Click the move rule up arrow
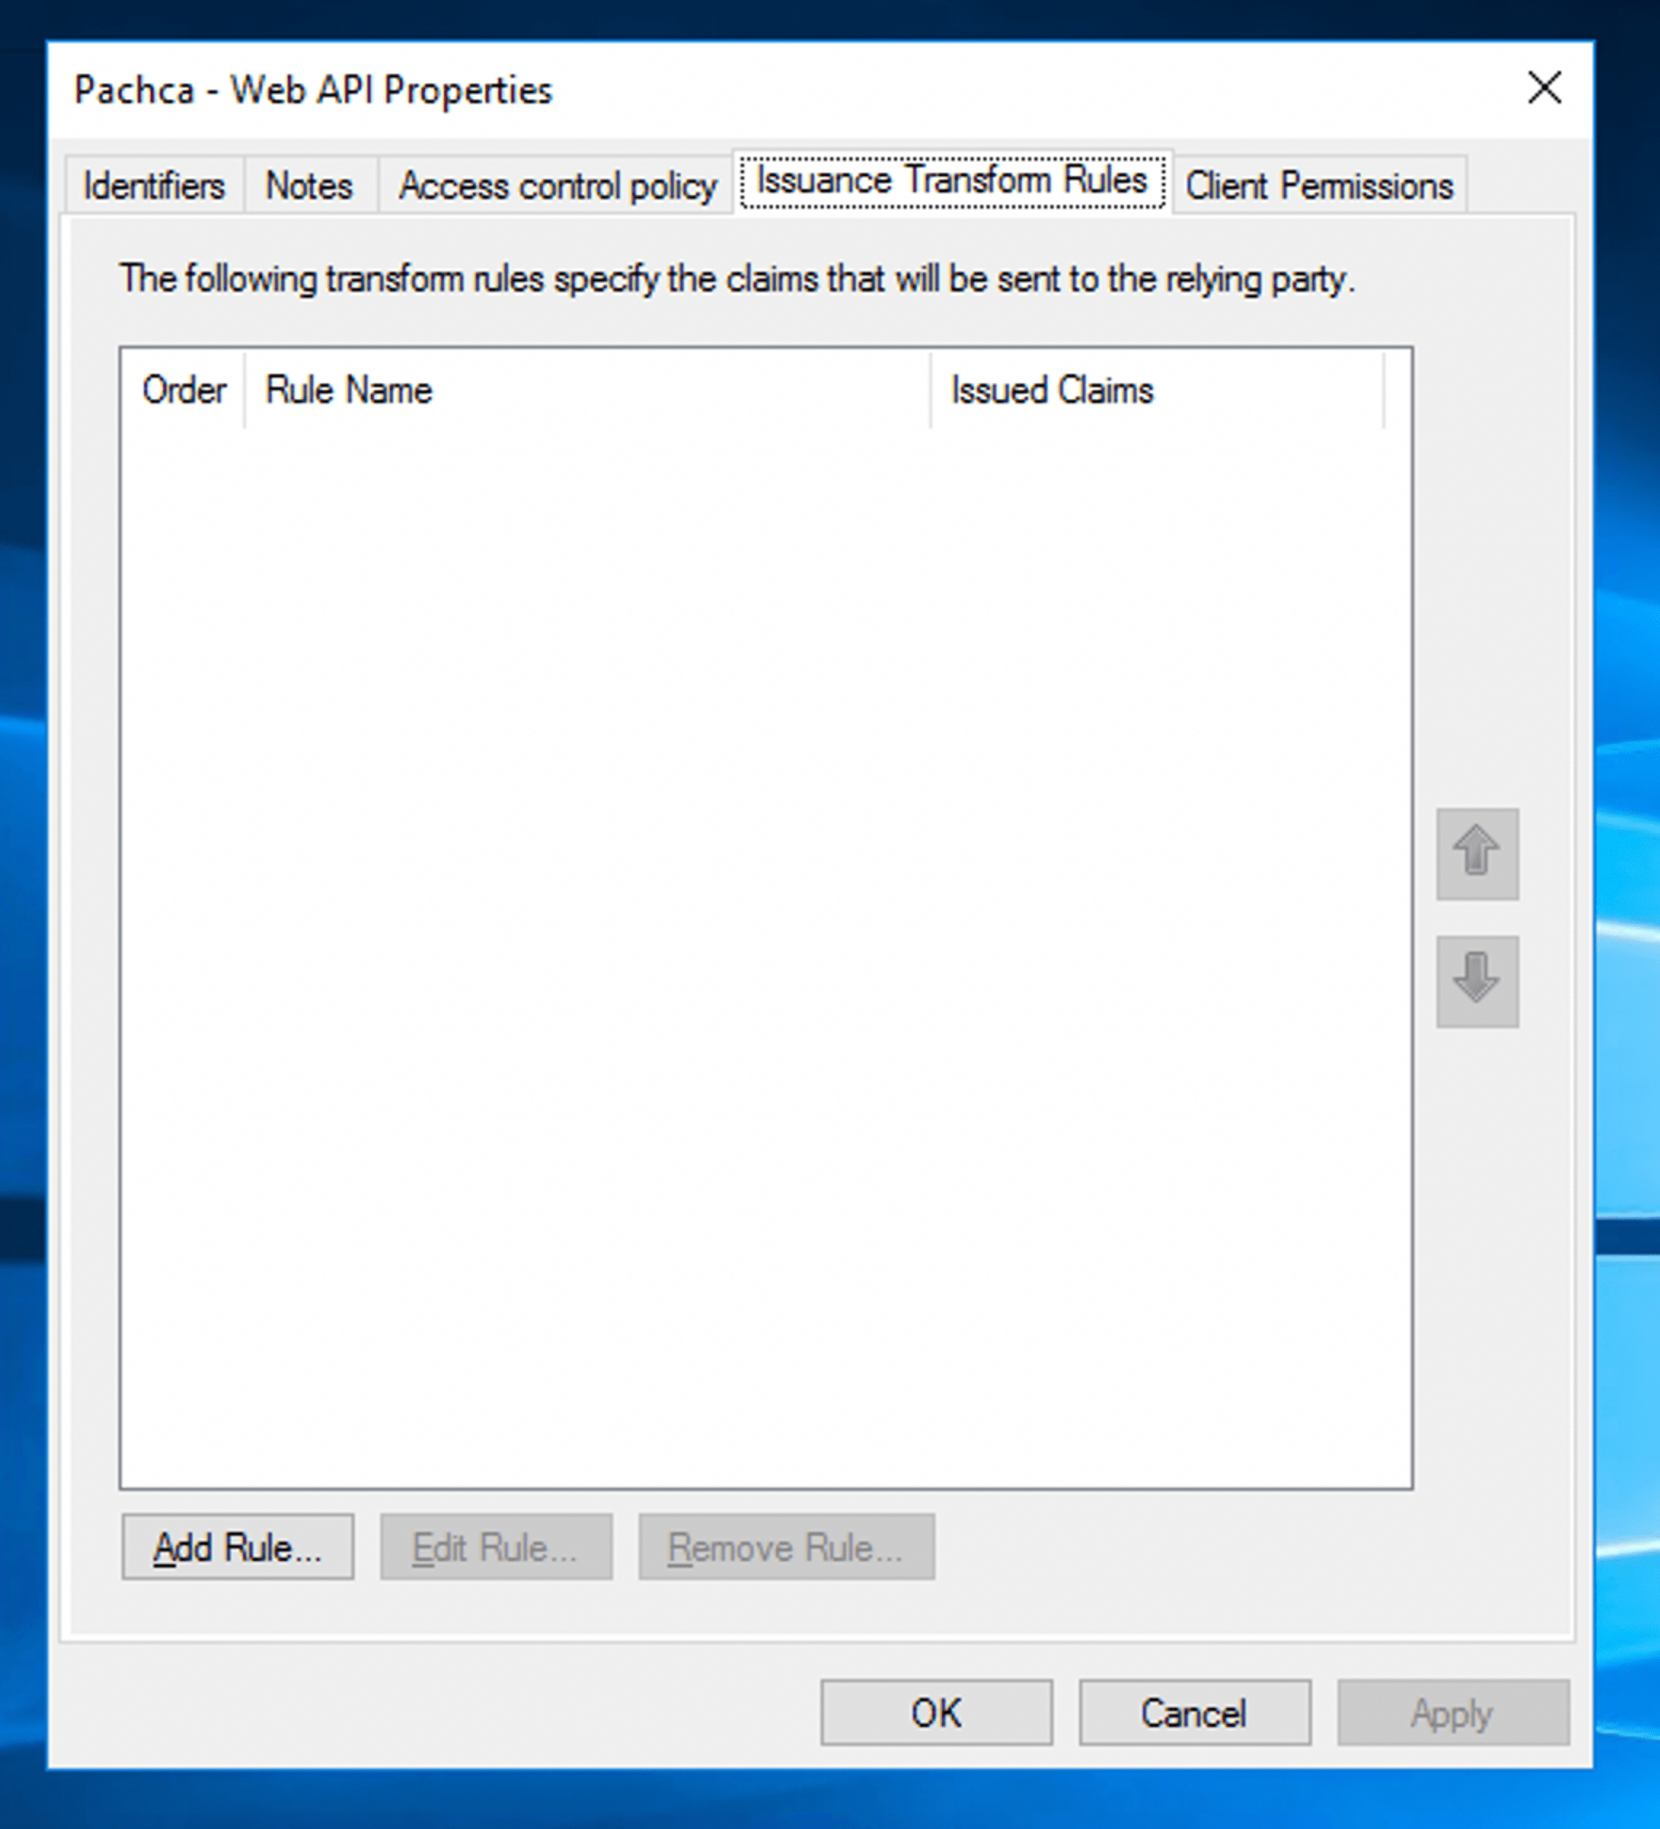1660x1829 pixels. (1477, 854)
